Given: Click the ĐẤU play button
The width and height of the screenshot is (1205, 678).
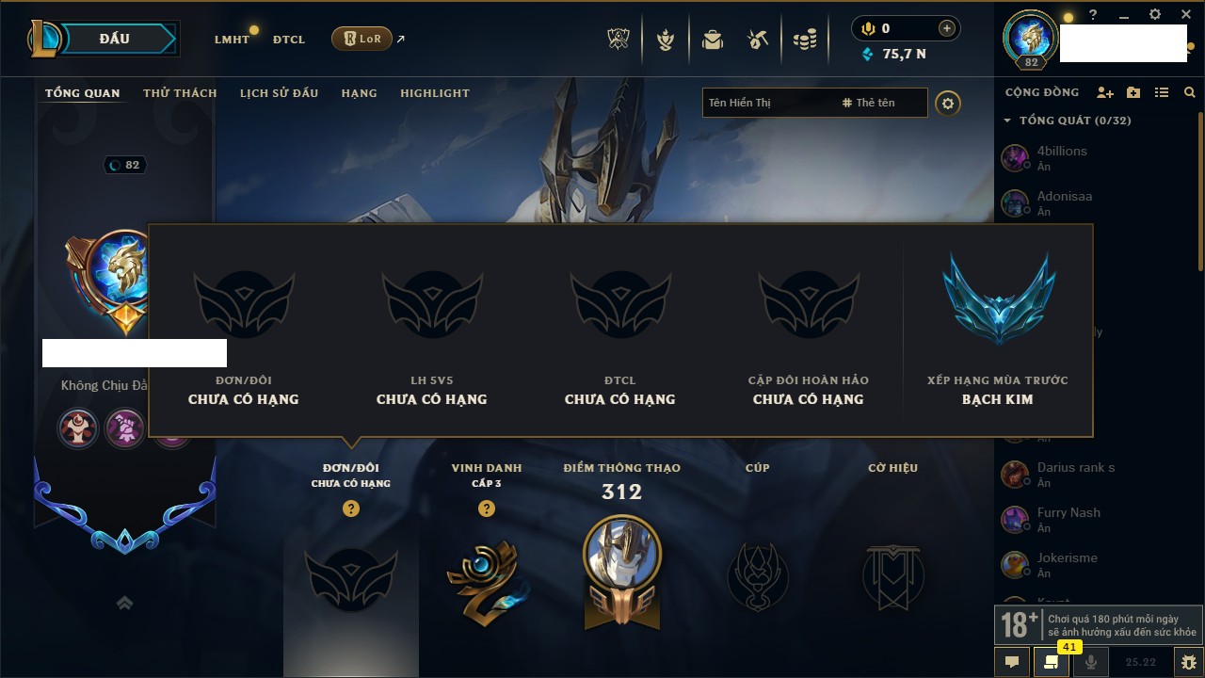Looking at the screenshot, I should click(114, 39).
